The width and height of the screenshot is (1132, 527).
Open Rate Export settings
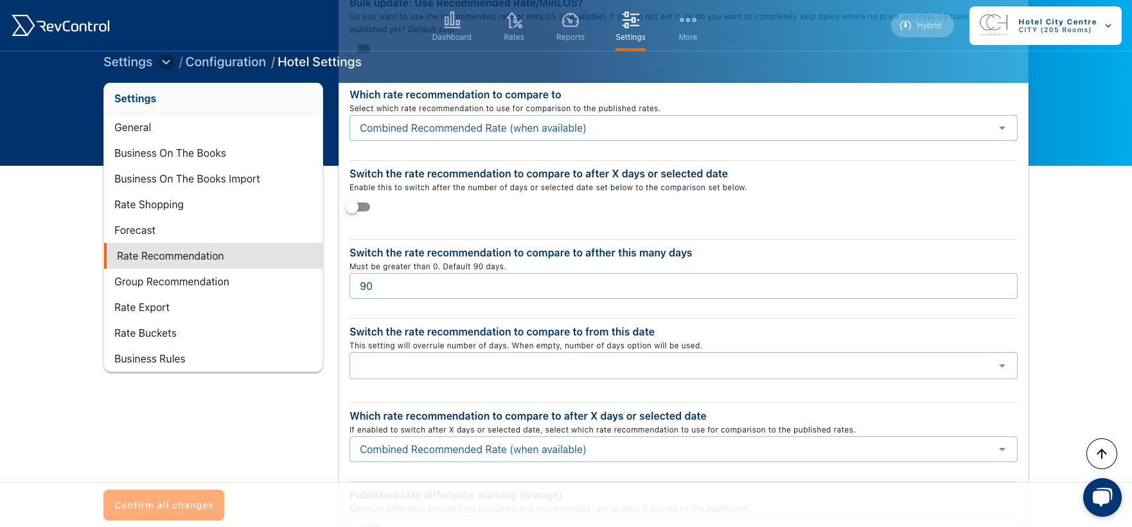click(x=213, y=307)
